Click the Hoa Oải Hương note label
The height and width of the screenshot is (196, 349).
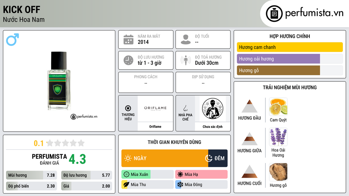coord(278,153)
